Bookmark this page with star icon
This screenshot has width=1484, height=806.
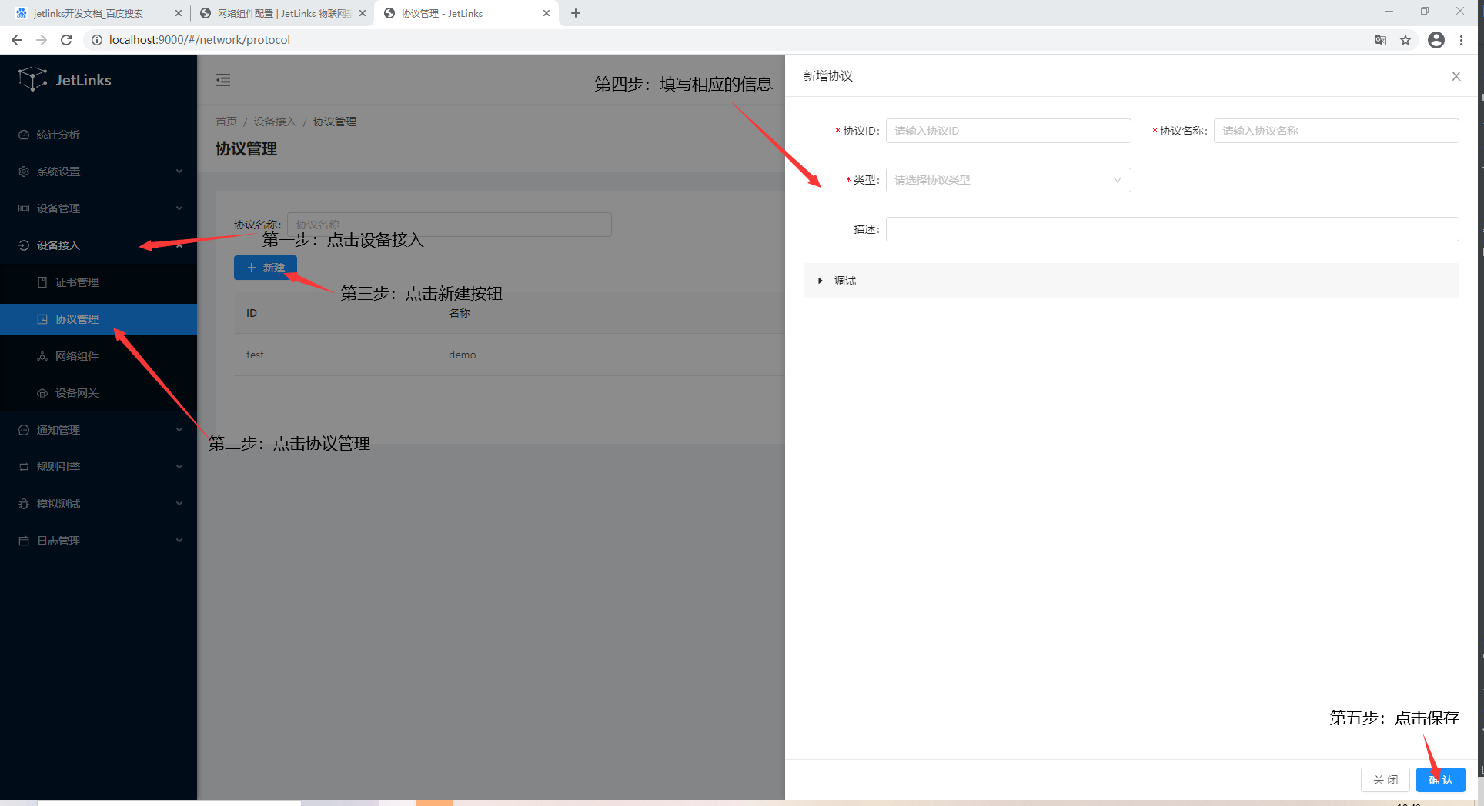coord(1405,40)
